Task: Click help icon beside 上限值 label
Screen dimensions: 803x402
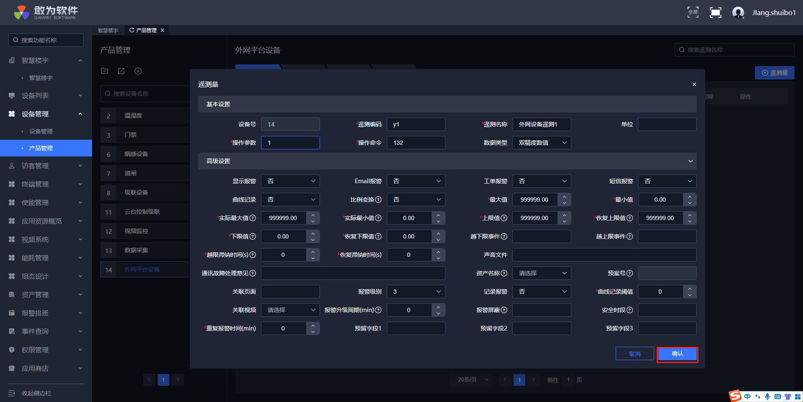Action: tap(504, 218)
